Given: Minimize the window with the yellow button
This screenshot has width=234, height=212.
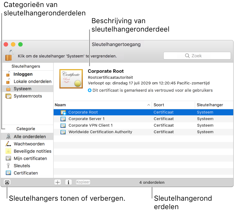Looking at the screenshot, I should tap(13, 44).
